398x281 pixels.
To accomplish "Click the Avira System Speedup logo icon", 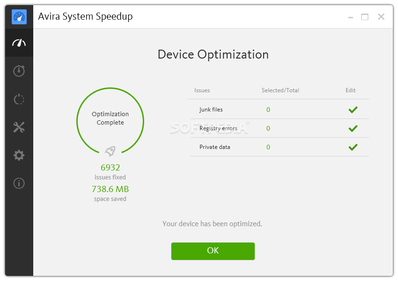I will [19, 17].
